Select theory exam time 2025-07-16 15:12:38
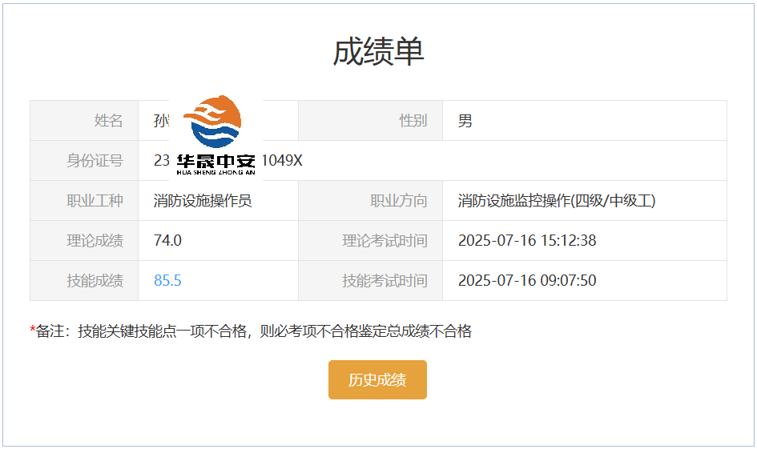The height and width of the screenshot is (449, 757). 527,240
